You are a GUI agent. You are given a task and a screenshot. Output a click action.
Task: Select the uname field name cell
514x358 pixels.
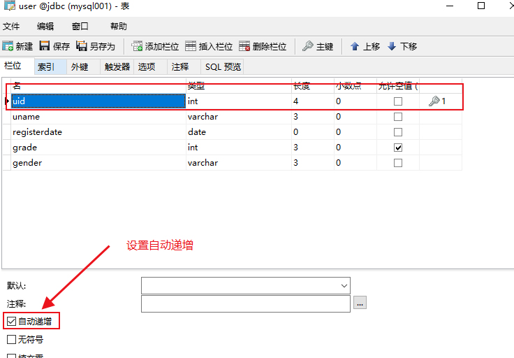[x=98, y=117]
